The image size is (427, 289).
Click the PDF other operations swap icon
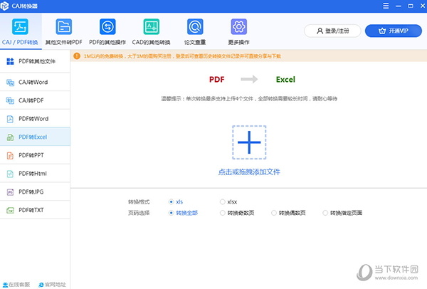(x=107, y=27)
